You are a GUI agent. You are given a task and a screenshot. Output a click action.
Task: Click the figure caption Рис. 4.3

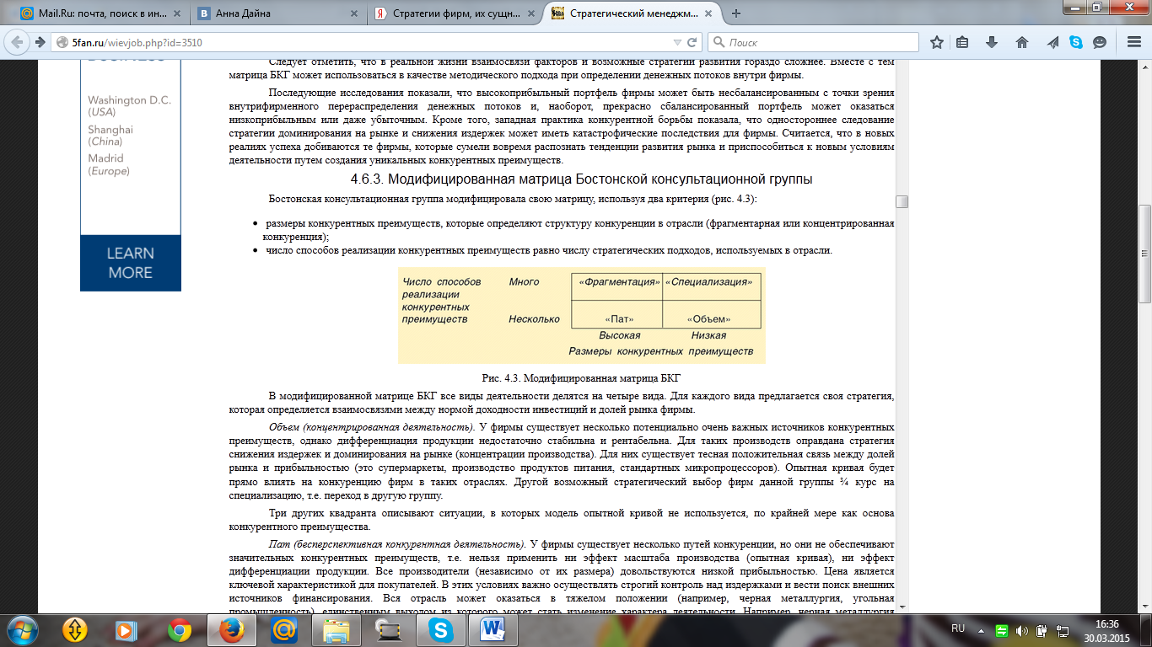click(x=582, y=377)
